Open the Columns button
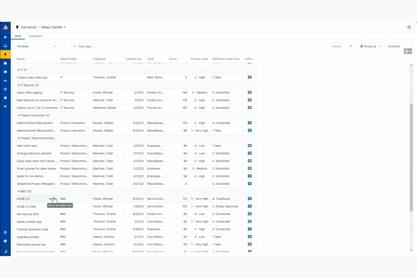Screen dimensions: 417x278 (394, 46)
